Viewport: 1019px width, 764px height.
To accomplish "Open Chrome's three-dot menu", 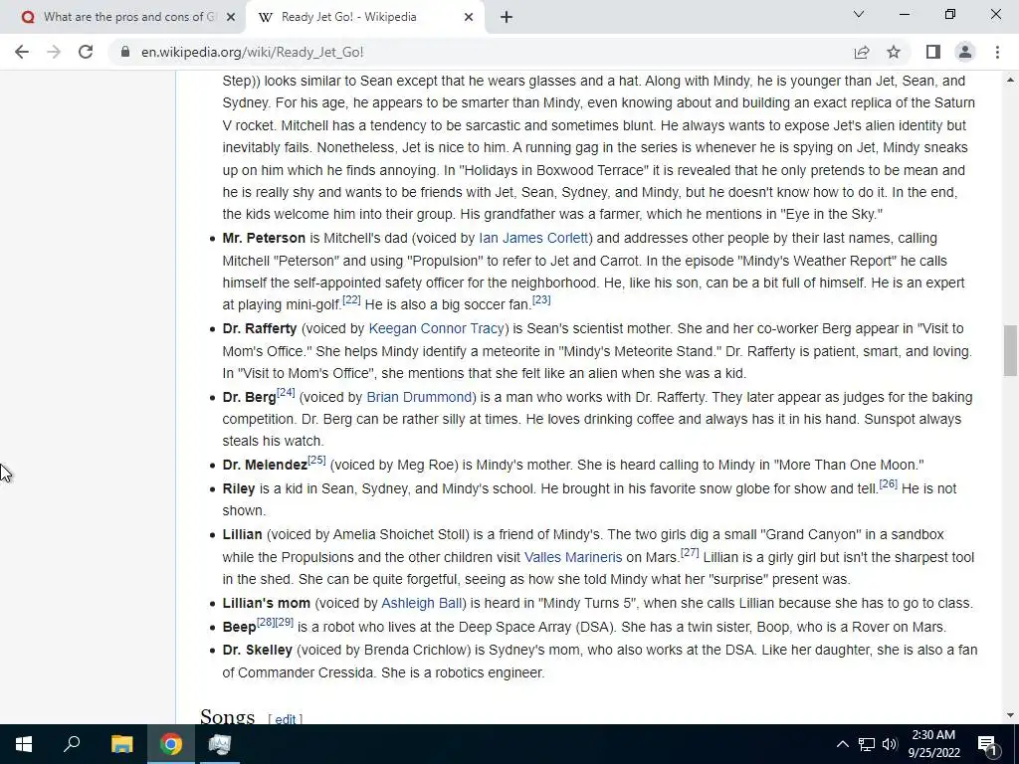I will (997, 52).
